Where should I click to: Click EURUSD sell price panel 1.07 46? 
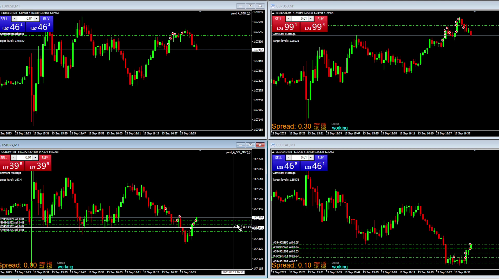click(x=12, y=27)
